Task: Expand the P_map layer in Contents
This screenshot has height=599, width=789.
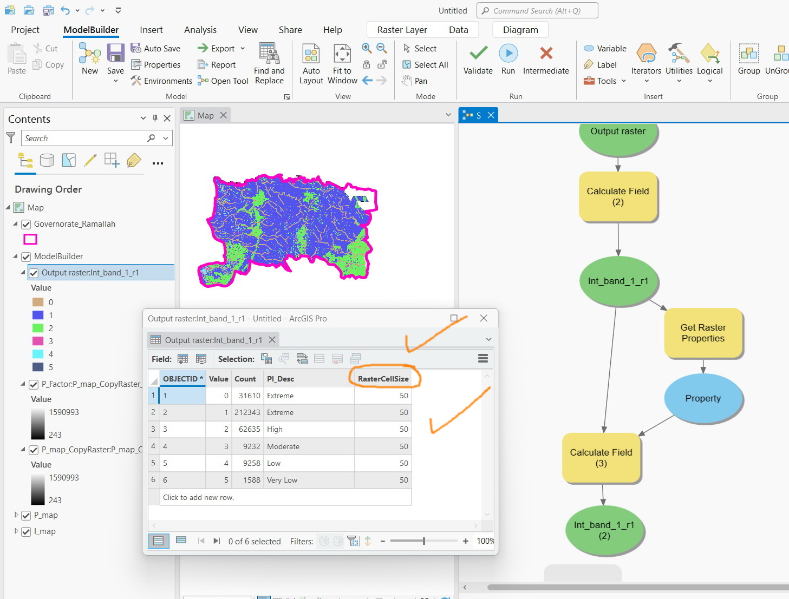Action: point(16,515)
